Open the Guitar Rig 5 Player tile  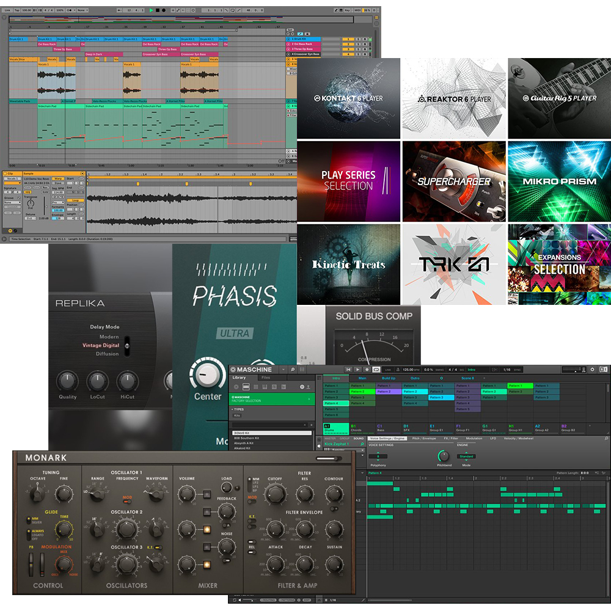click(x=560, y=98)
